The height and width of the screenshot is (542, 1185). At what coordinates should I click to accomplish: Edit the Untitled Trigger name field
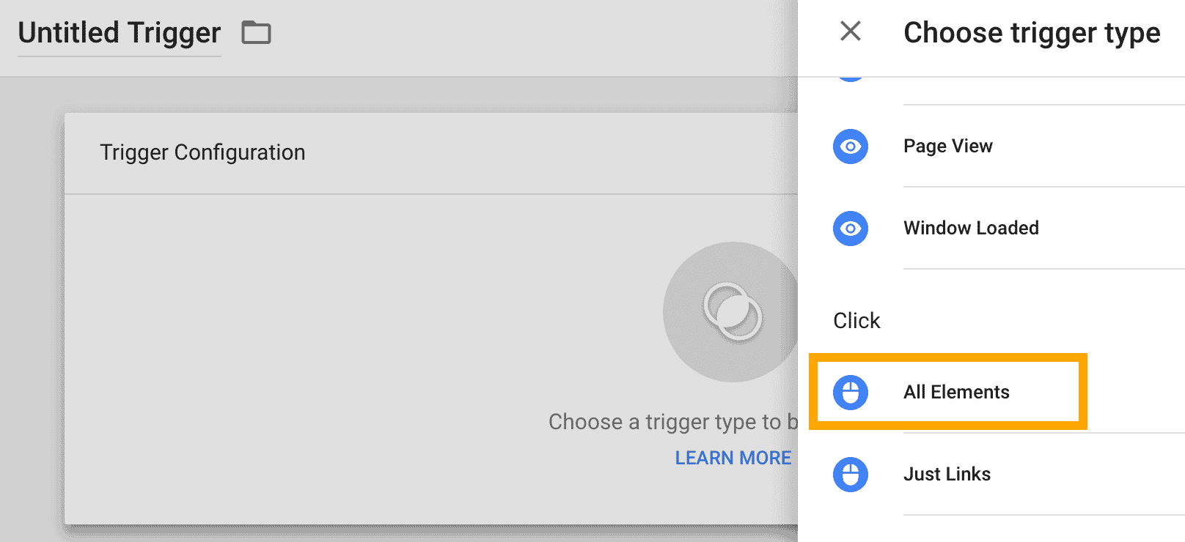(x=119, y=33)
